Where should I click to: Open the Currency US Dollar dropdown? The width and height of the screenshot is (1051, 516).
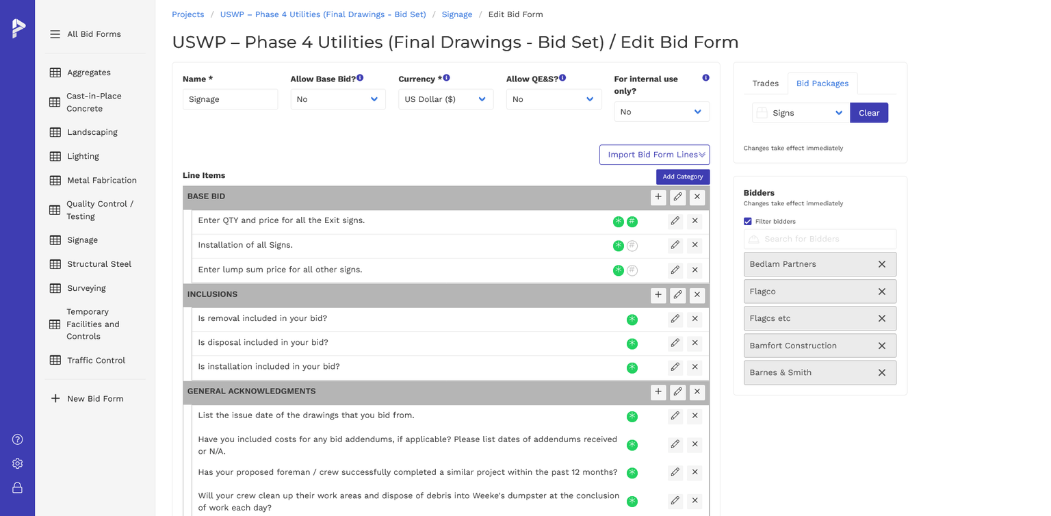tap(445, 99)
